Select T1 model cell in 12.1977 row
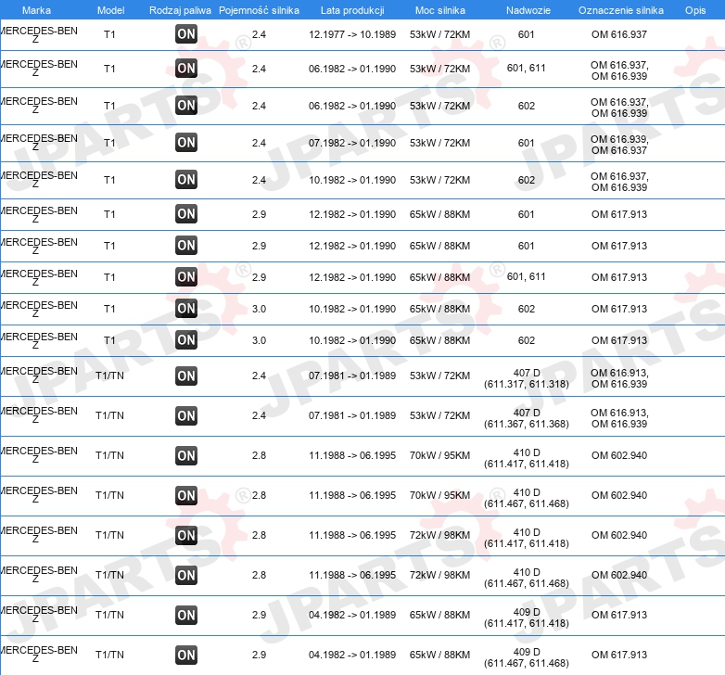The width and height of the screenshot is (725, 675). (x=109, y=34)
